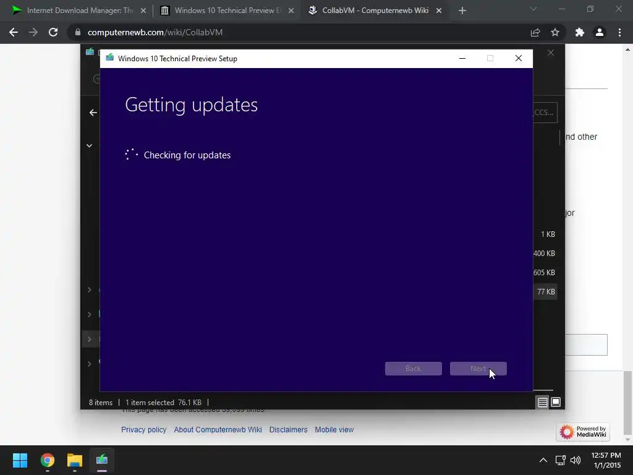This screenshot has width=633, height=475.
Task: Close the Windows 10 Technical Preview tab
Action: pos(291,11)
